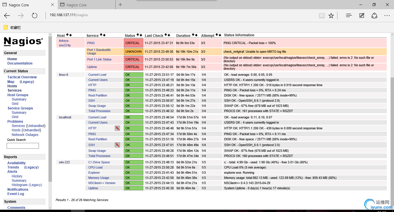Open Trends report link
The height and width of the screenshot is (212, 394).
(x=13, y=167)
